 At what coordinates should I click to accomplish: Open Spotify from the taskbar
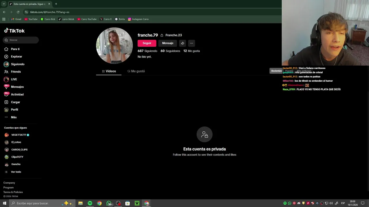[90, 203]
